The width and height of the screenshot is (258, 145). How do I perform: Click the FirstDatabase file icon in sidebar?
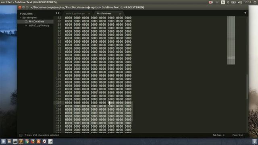click(x=26, y=21)
